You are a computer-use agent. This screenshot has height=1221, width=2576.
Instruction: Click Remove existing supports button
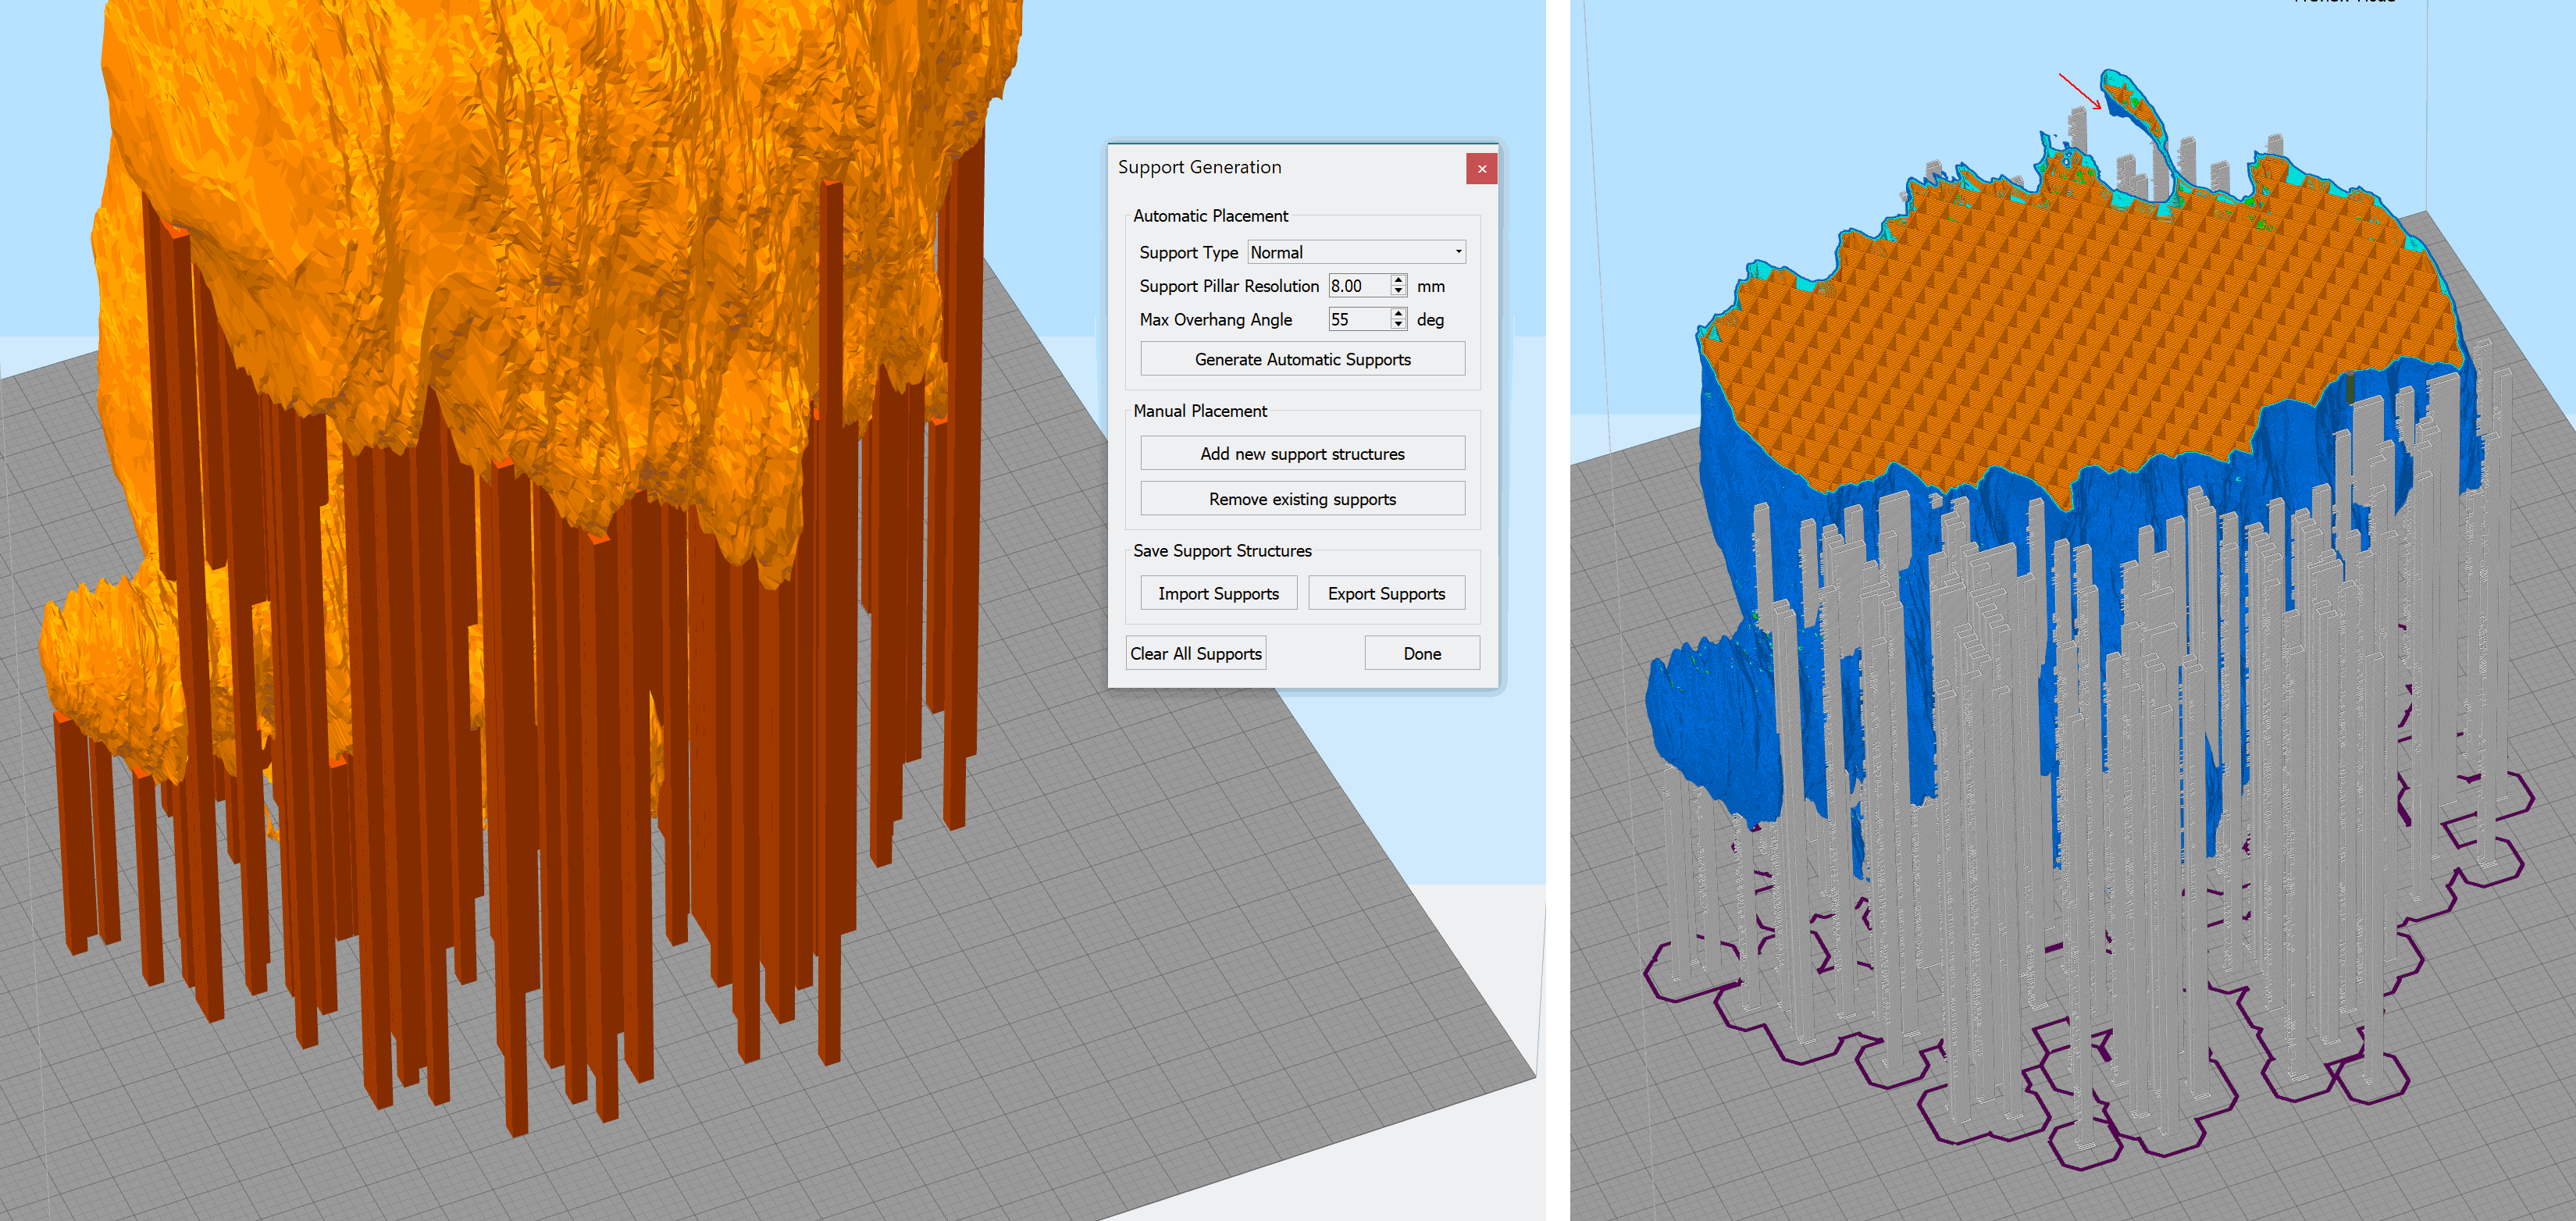[1302, 498]
